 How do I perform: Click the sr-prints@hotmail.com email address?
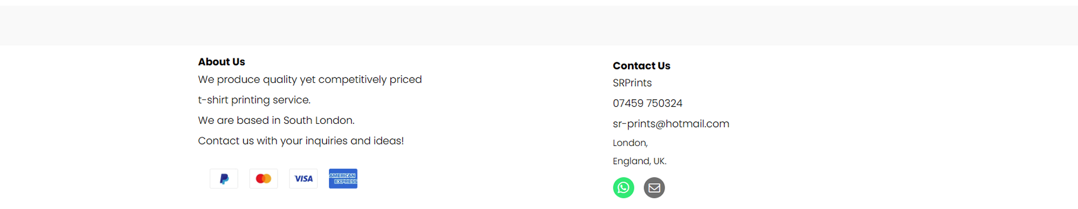click(x=671, y=124)
